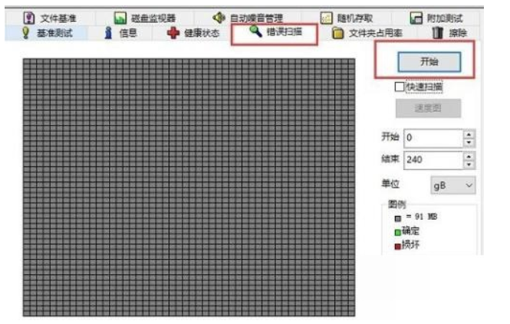Click the blue info figure icon
The image size is (510, 324).
(108, 33)
